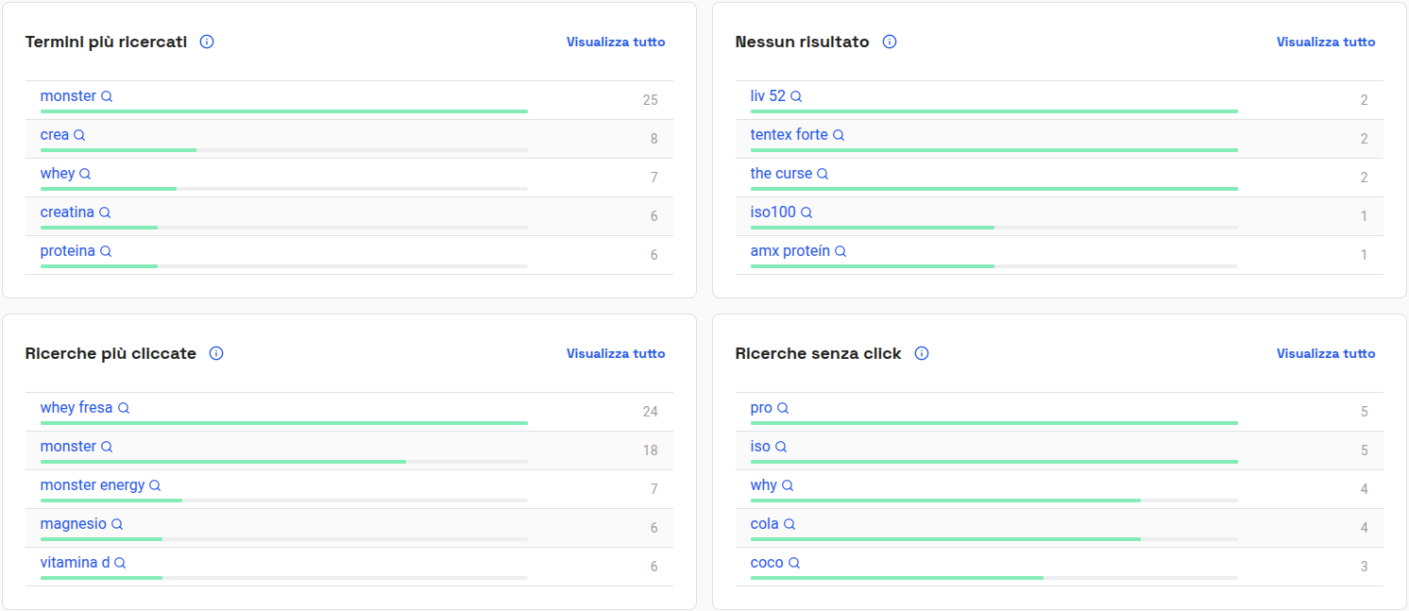The width and height of the screenshot is (1409, 611).
Task: Click search icon next to 'iso100'
Action: point(806,212)
